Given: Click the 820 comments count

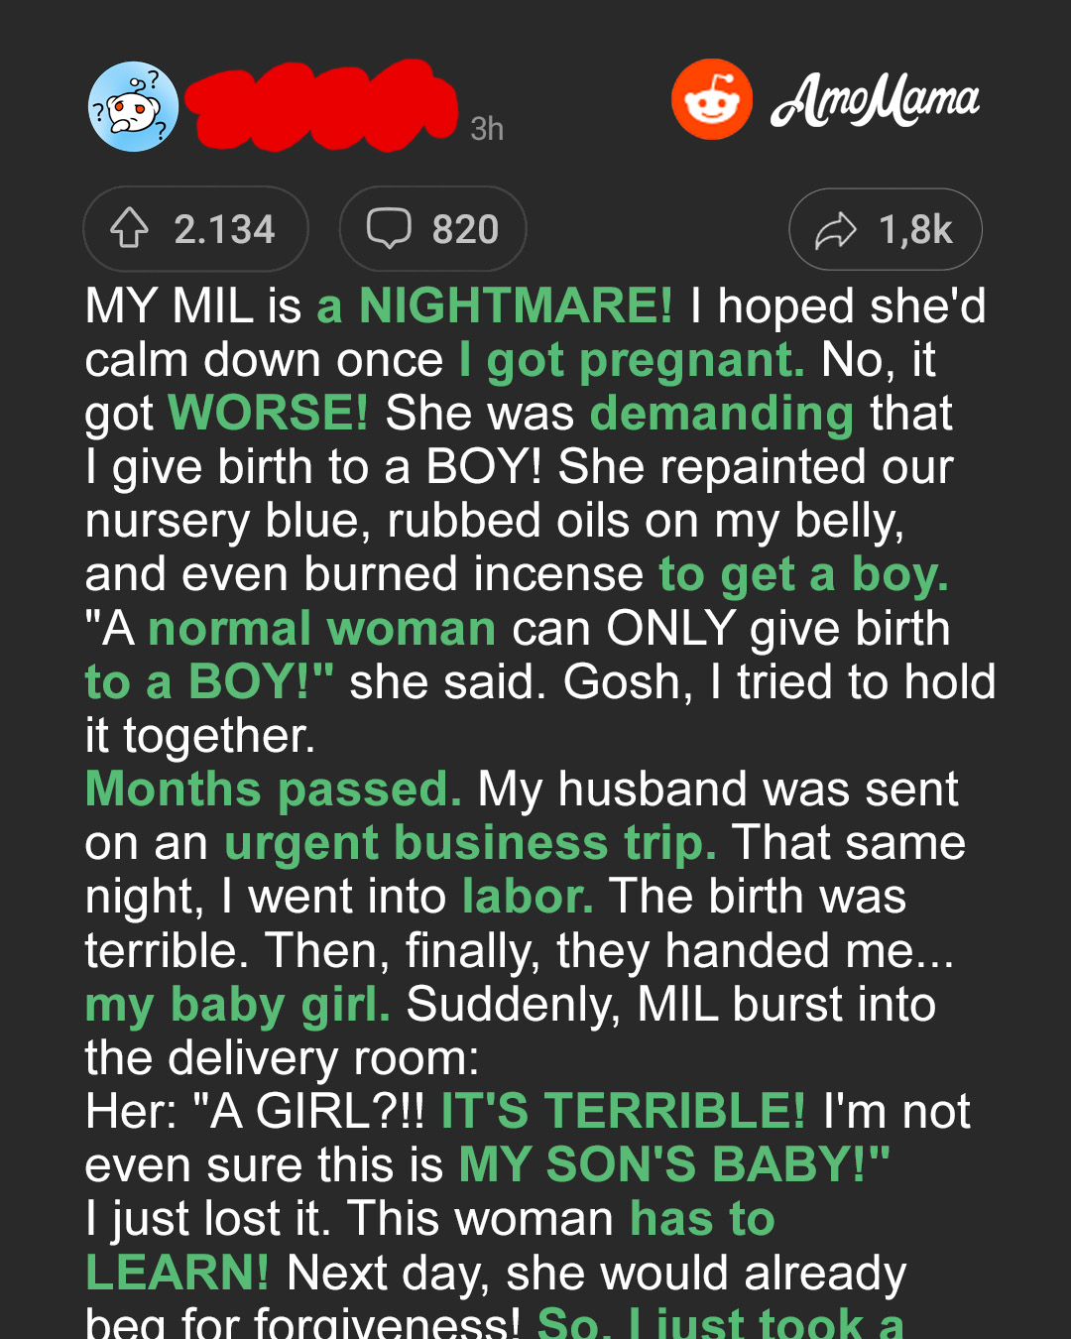Looking at the screenshot, I should click(x=465, y=229).
